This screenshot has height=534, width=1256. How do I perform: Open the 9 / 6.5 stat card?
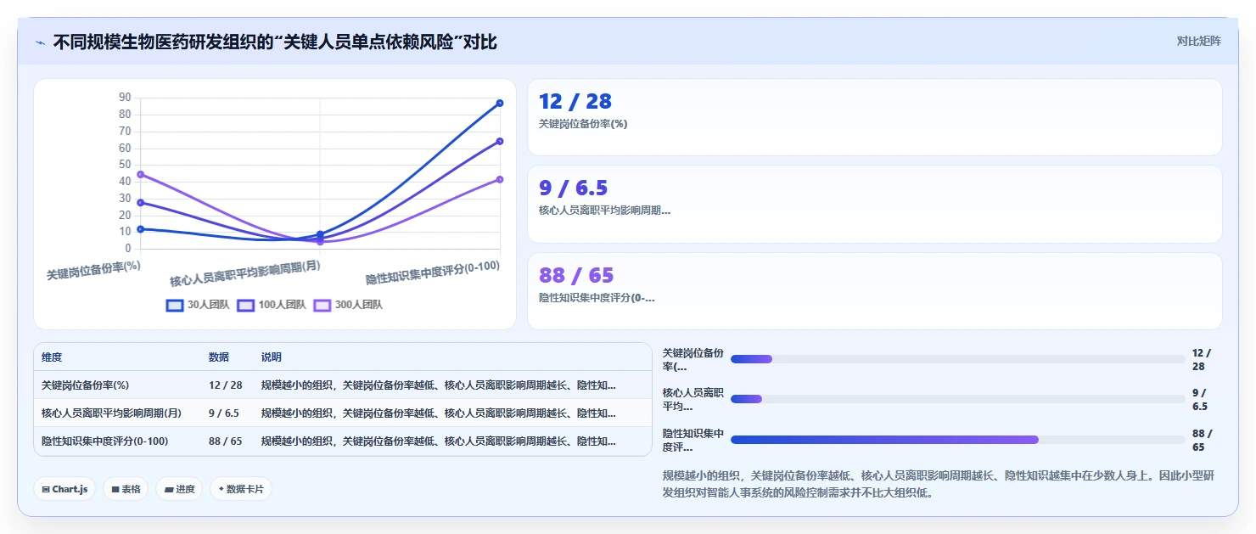click(875, 205)
